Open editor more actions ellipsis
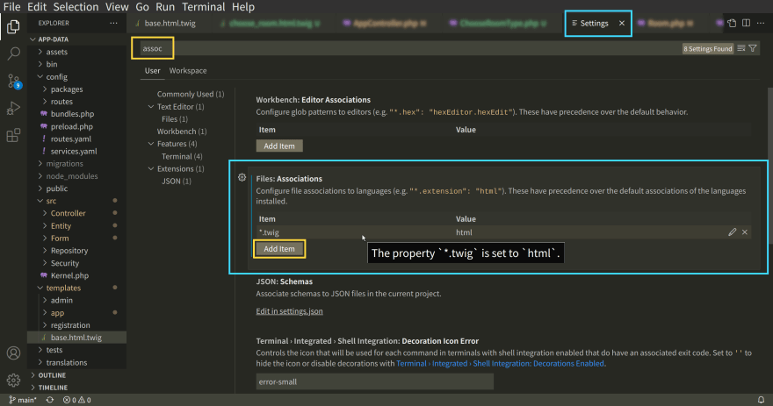 (x=761, y=23)
